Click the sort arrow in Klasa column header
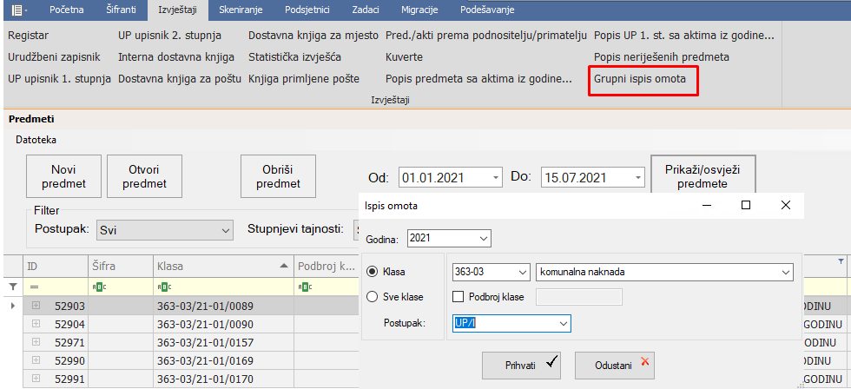 tap(284, 265)
